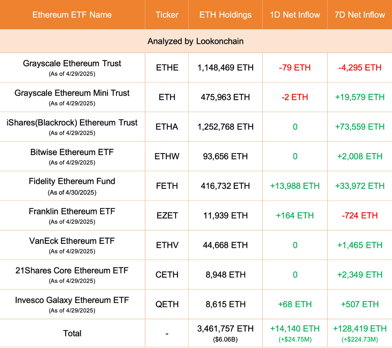Select the "+13,988 ETH" daily inflow value
Viewport: 392px width, 348px height.
coord(295,186)
